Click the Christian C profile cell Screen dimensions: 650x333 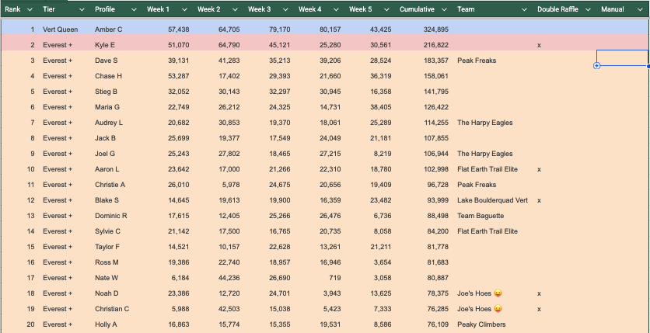click(112, 309)
